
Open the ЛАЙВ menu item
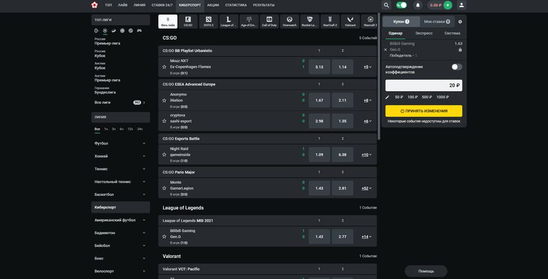point(123,5)
